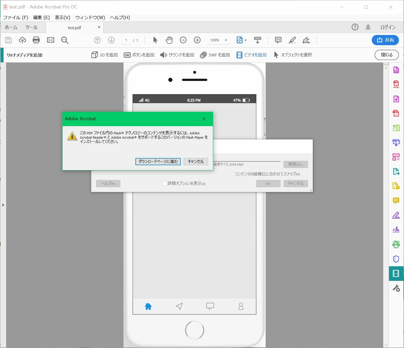Open the first purple document sidebar tool

(x=396, y=70)
